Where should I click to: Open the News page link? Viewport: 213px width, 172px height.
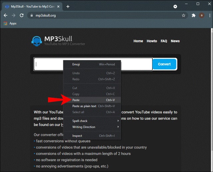[175, 41]
